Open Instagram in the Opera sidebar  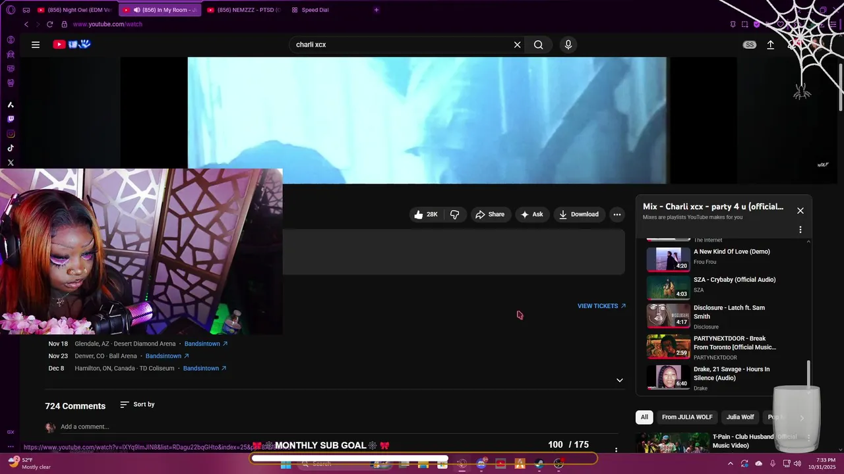11,134
